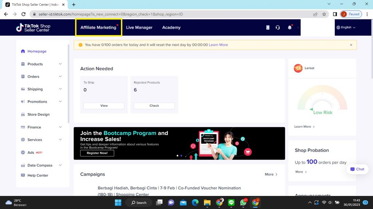
Task: Open a new browser tab
Action: (74, 4)
